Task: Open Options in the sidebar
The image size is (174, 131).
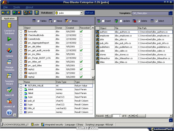Action: (x=9, y=53)
